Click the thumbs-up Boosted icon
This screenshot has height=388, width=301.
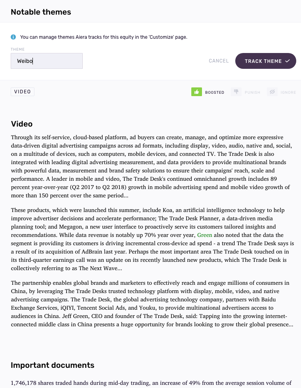click(x=196, y=92)
